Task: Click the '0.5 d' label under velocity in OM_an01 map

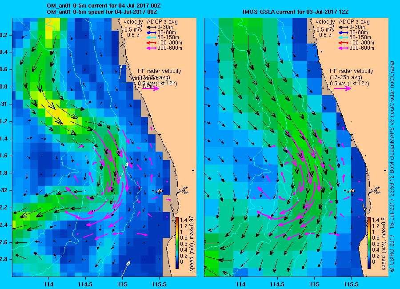Action: [133, 35]
